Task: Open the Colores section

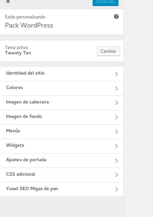Action: coord(62,88)
